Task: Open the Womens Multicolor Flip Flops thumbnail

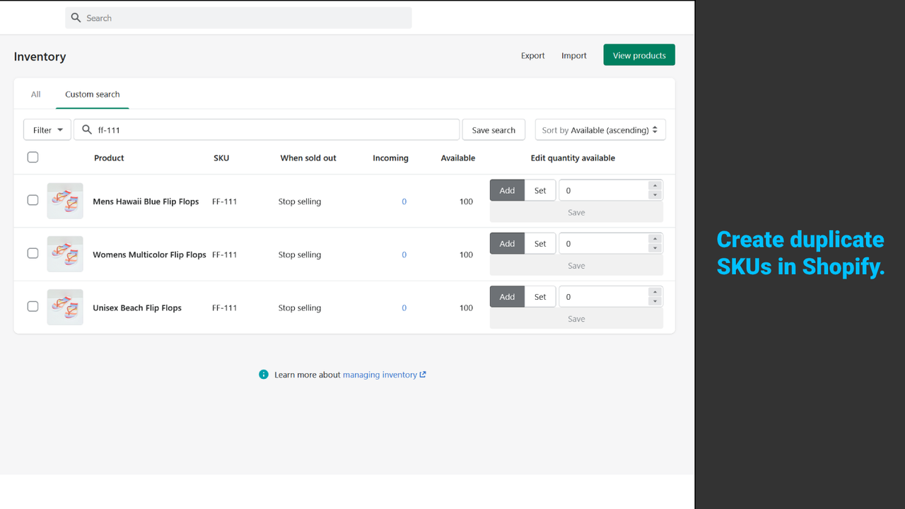Action: pos(64,254)
